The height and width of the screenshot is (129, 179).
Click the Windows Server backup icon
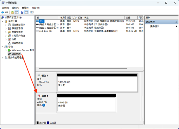[x=9, y=50]
